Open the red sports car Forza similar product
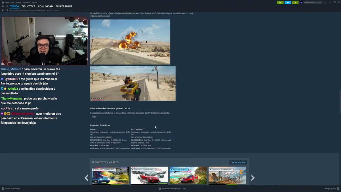Image resolution: width=341 pixels, height=192 pixels. pyautogui.click(x=149, y=176)
